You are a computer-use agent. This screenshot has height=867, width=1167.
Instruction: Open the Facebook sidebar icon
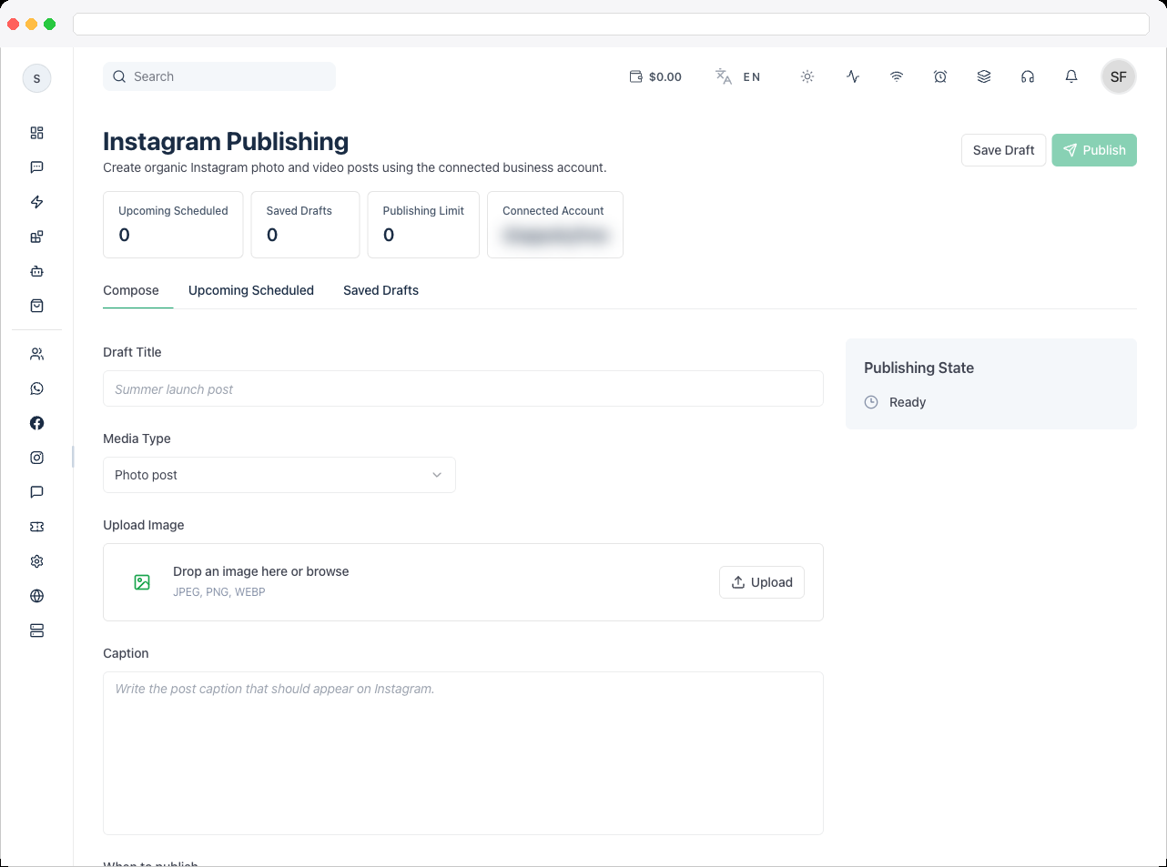tap(36, 423)
